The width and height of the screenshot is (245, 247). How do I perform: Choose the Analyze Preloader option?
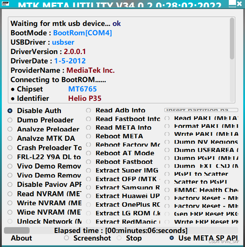[x=43, y=129]
